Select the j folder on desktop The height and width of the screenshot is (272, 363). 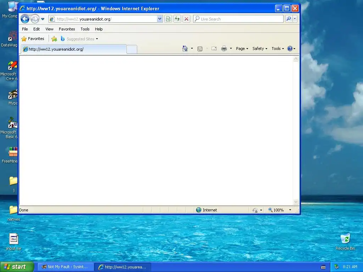[13, 184]
